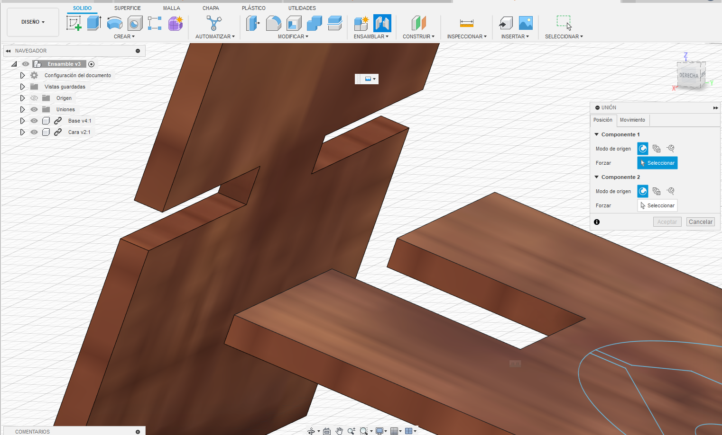Expand Configuración del documento node
Screen dimensions: 722x435
coord(22,75)
